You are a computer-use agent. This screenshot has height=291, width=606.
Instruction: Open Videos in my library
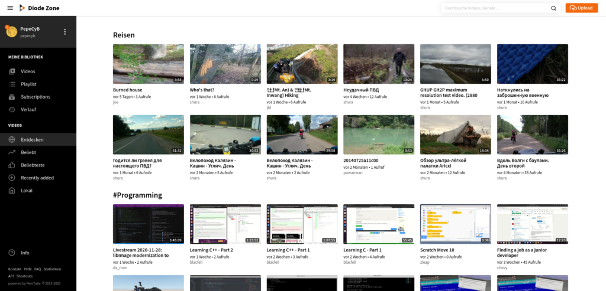coord(28,71)
